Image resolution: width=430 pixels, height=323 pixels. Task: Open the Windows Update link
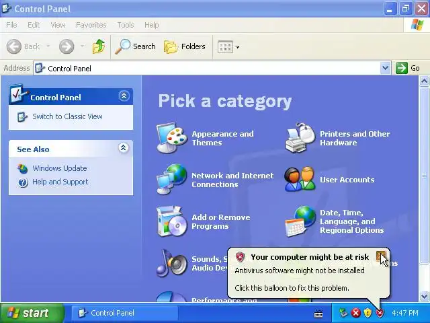(x=60, y=168)
